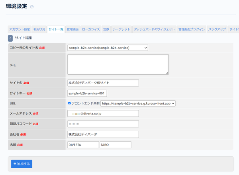Open the 定数 tab
Screen dimensions: 239x175
[x=106, y=29]
